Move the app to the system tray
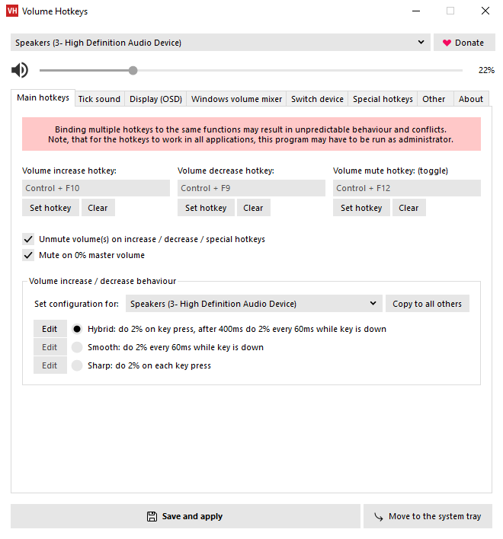The width and height of the screenshot is (503, 539). click(428, 516)
